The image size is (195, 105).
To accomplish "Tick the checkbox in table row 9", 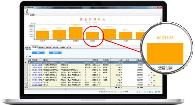I will 30,82.
